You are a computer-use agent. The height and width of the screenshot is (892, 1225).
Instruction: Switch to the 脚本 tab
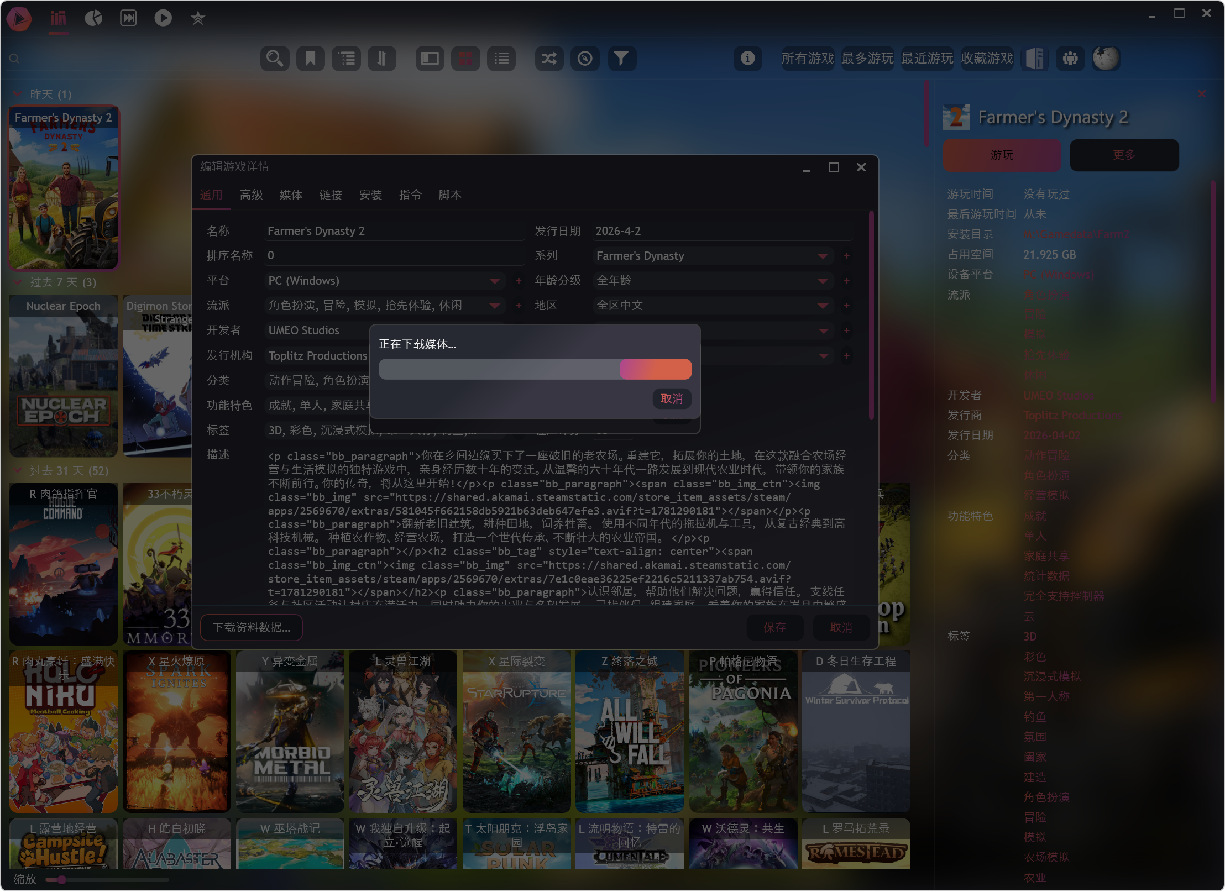450,195
